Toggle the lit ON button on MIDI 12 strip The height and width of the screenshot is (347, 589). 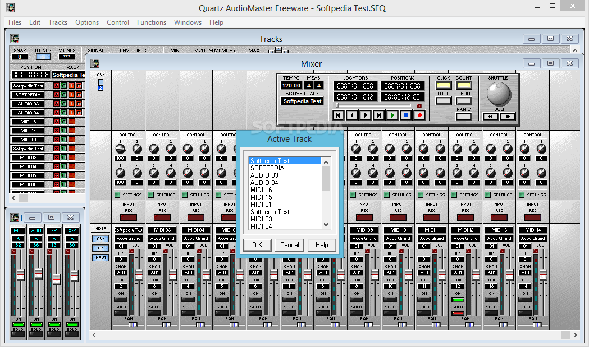[458, 300]
